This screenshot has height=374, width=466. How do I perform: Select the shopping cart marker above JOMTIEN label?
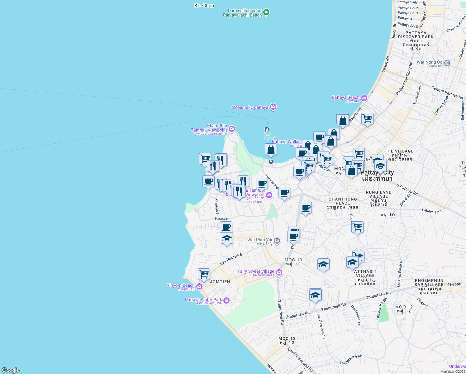[204, 275]
